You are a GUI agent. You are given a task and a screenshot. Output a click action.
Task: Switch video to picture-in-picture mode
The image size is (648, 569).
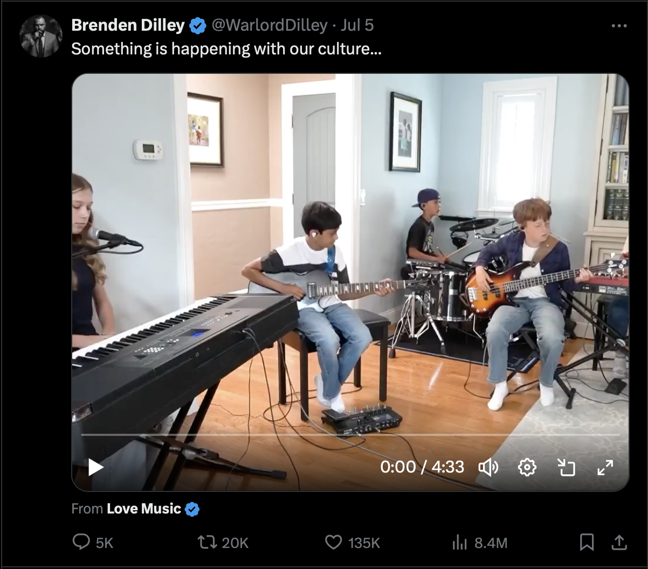(566, 467)
